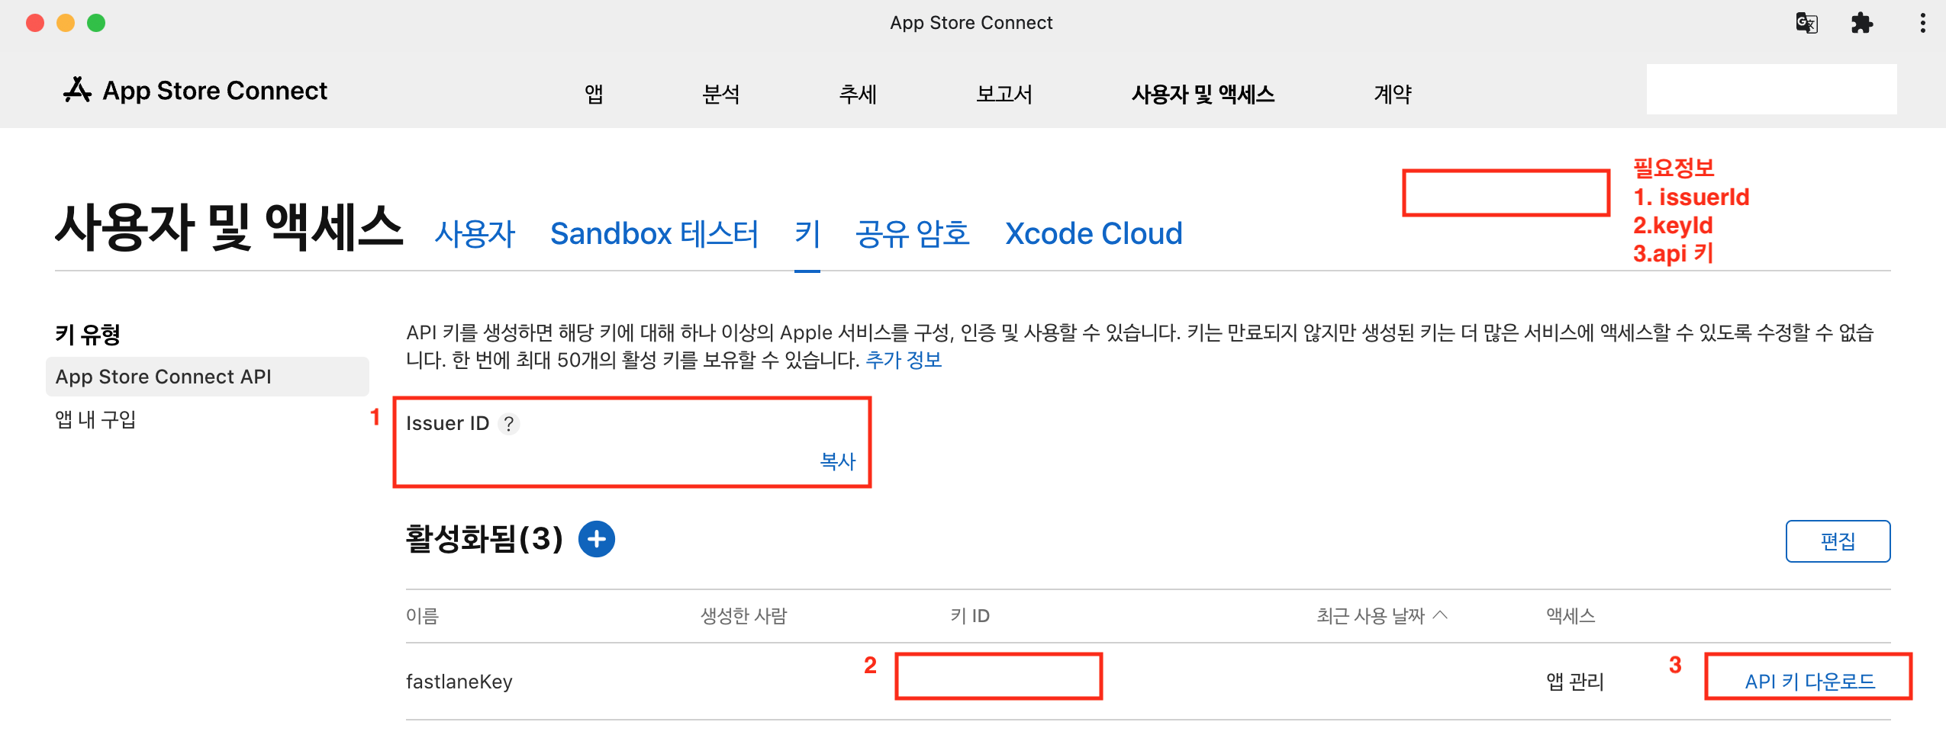The width and height of the screenshot is (1946, 738).
Task: Click the 생성한 사람 column header
Action: click(x=744, y=615)
